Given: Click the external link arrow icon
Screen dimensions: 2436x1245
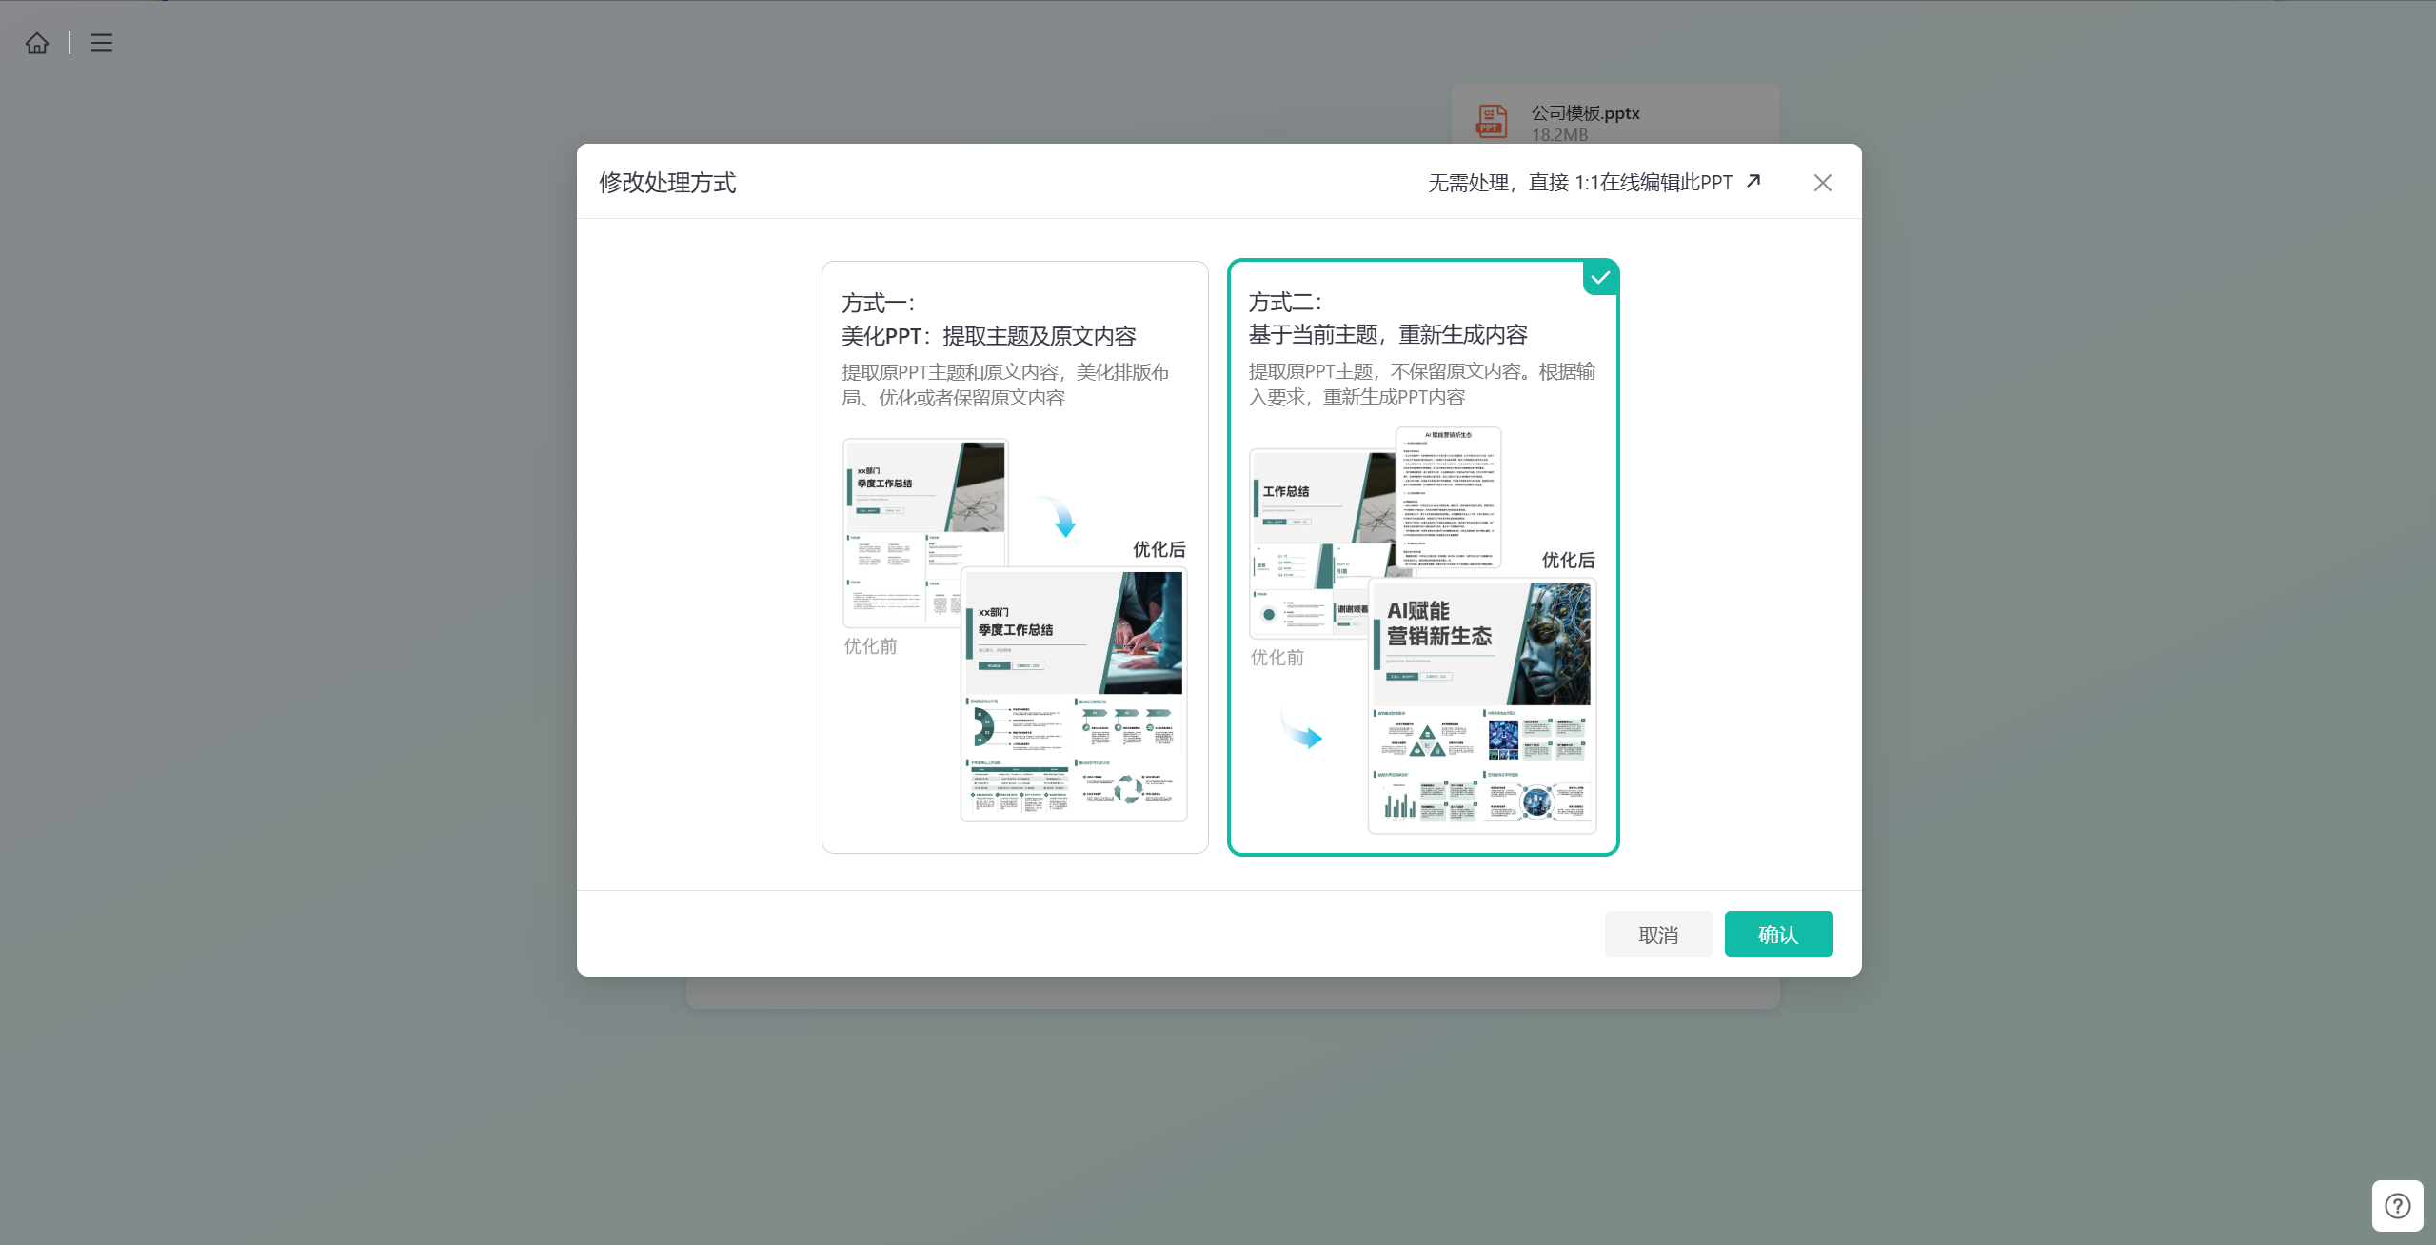Looking at the screenshot, I should point(1753,181).
